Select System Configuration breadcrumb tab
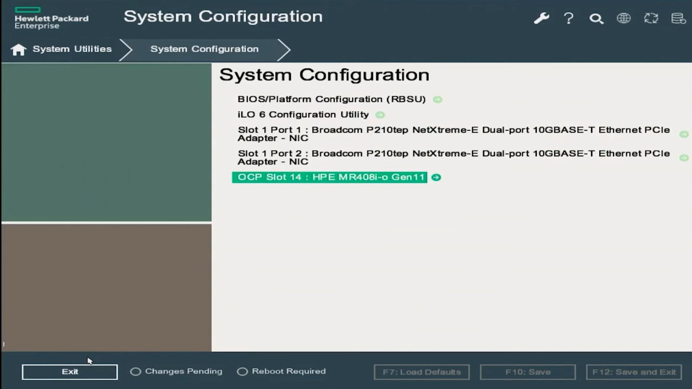Viewport: 692px width, 389px height. [204, 49]
